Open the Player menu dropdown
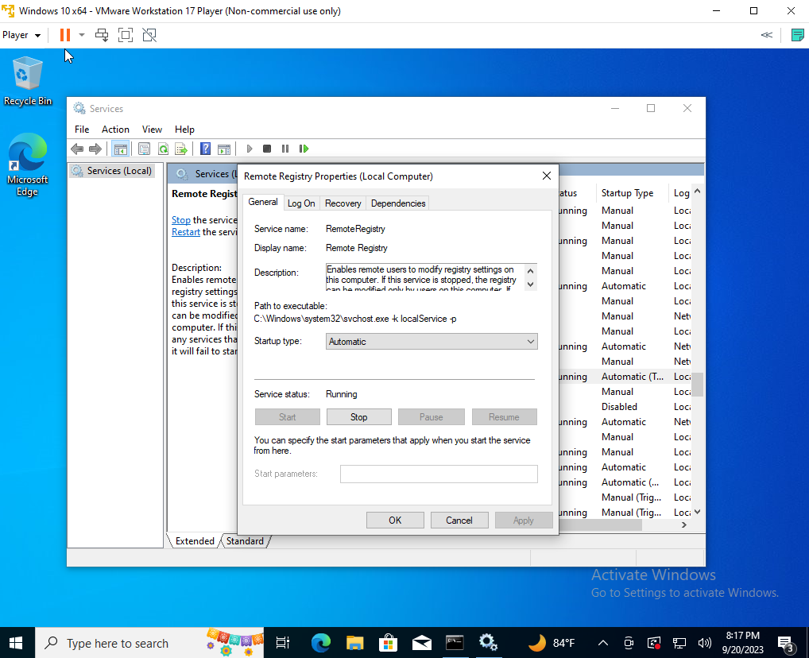The image size is (809, 658). 21,35
